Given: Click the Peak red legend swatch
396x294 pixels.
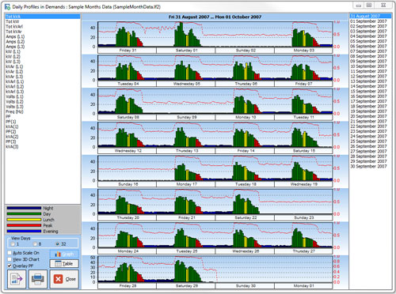Looking at the screenshot, I should pyautogui.click(x=24, y=225).
